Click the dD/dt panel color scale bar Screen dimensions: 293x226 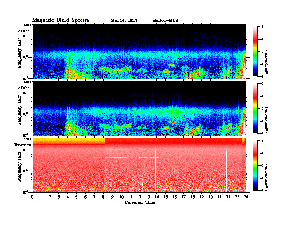point(255,109)
